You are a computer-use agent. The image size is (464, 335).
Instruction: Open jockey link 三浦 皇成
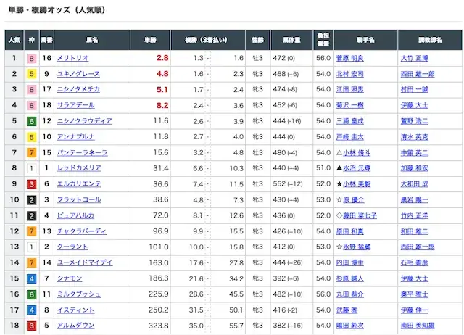(x=349, y=121)
